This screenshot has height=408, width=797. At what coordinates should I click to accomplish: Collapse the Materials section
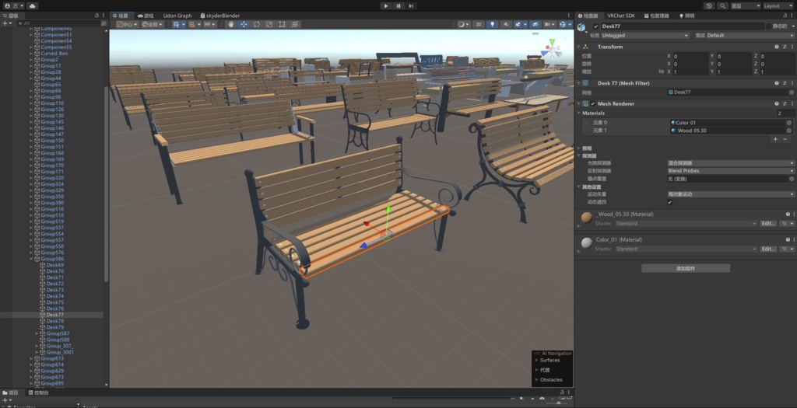pyautogui.click(x=579, y=113)
